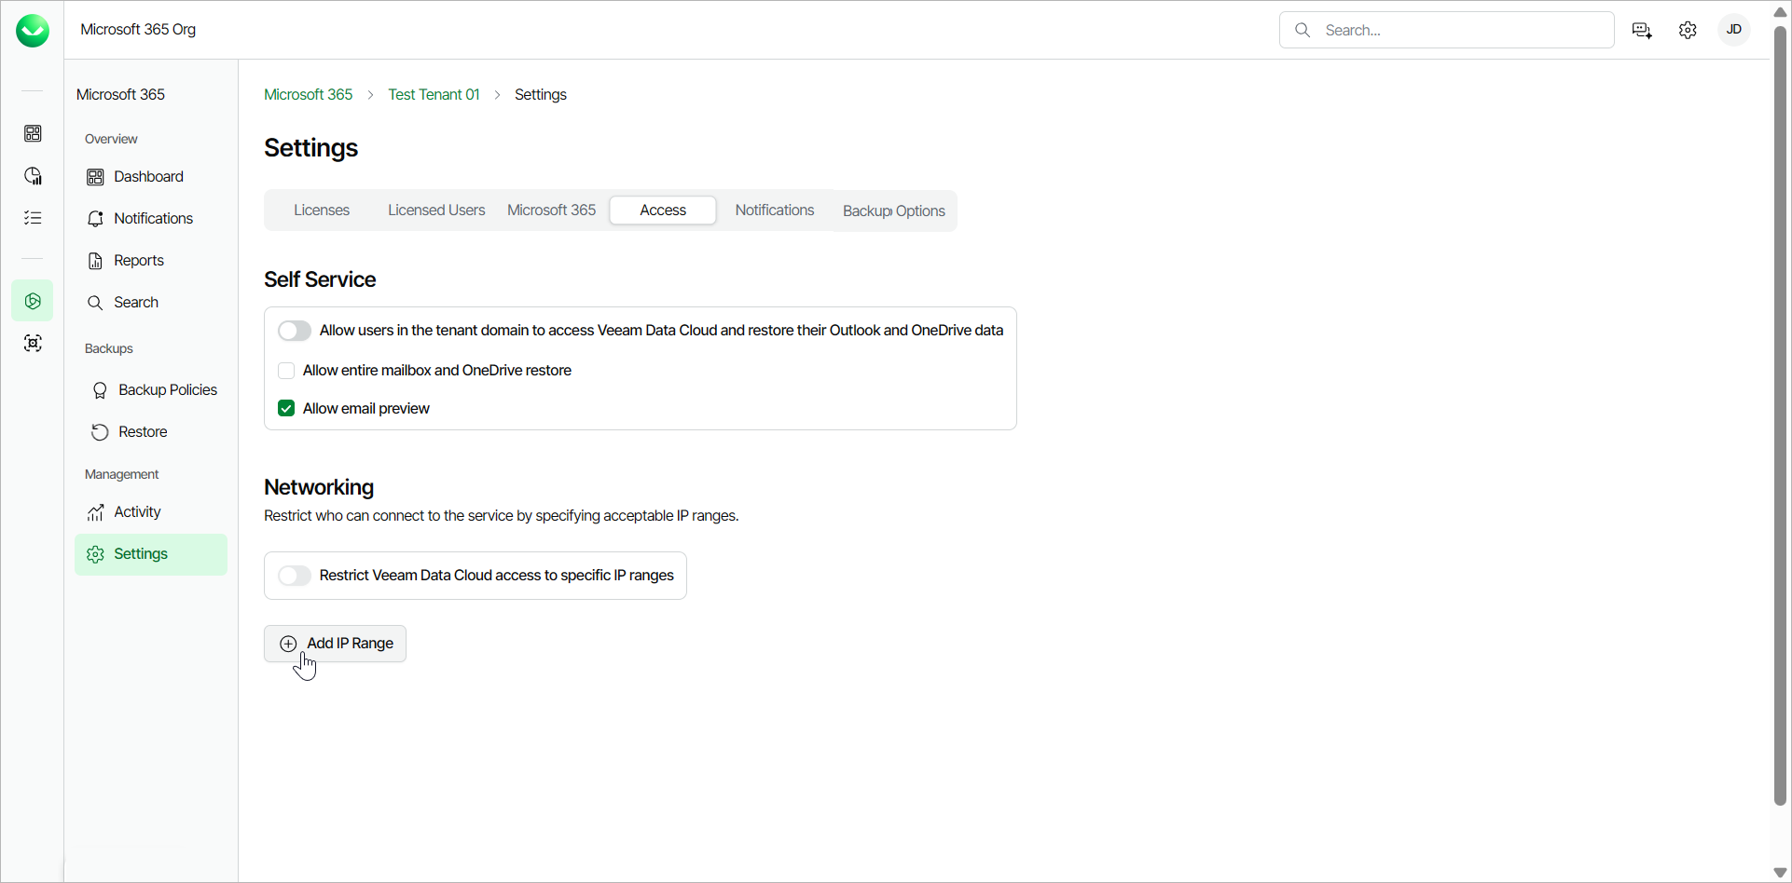
Task: Open the dashboard grid icon in left rail
Action: [x=33, y=134]
